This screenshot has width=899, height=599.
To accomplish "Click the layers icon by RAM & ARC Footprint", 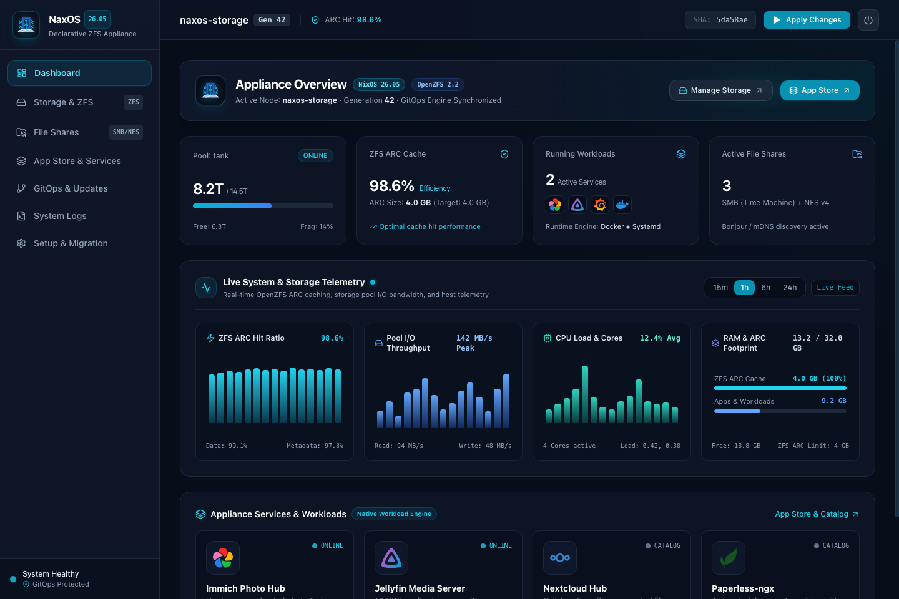I will point(715,343).
